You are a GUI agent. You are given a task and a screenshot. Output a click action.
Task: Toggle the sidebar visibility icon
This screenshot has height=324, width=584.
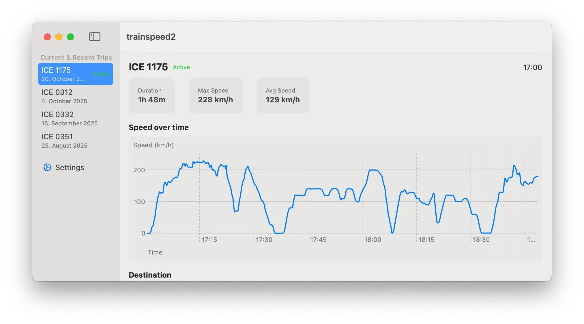[x=95, y=37]
